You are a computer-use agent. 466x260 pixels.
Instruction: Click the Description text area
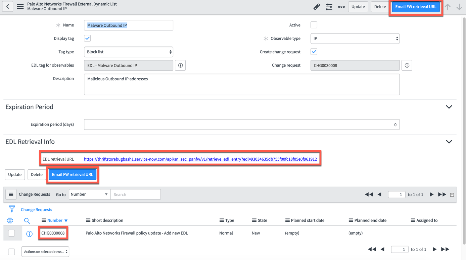(x=242, y=84)
